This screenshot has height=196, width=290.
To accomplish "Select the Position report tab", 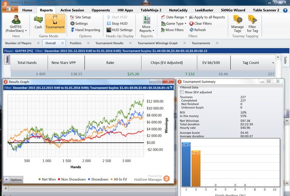I will [75, 43].
